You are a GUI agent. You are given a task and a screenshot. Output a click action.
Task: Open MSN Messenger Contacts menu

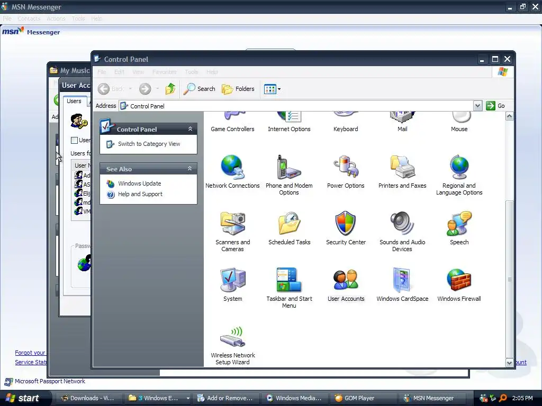pyautogui.click(x=29, y=19)
